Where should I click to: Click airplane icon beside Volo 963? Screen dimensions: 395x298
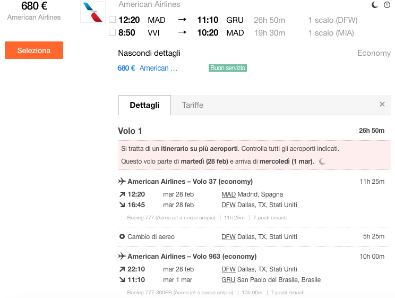pyautogui.click(x=122, y=256)
